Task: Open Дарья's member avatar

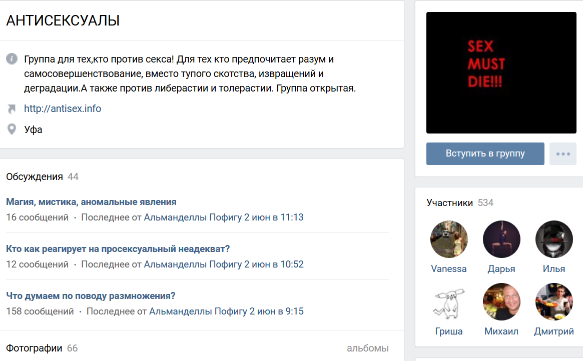Action: coord(501,239)
